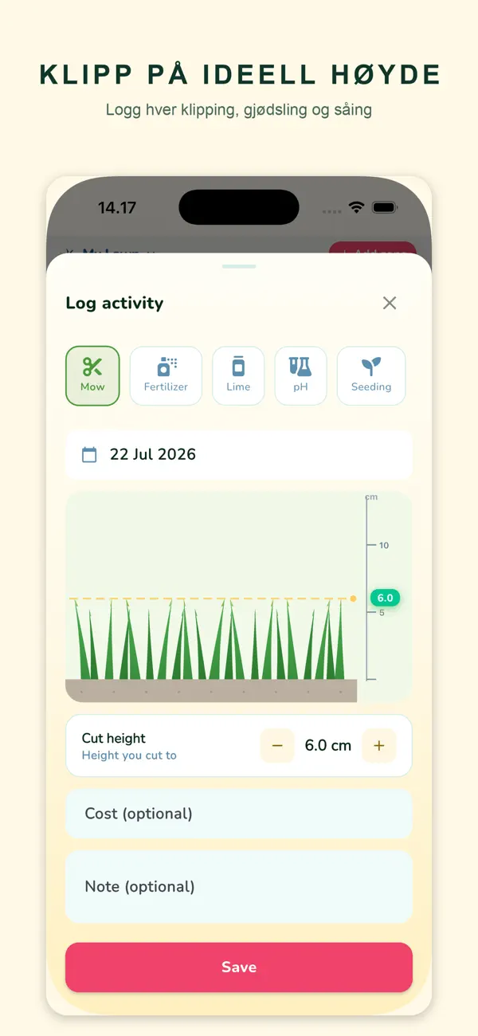This screenshot has width=478, height=1036.
Task: Increase cut height with plus button
Action: (x=379, y=746)
